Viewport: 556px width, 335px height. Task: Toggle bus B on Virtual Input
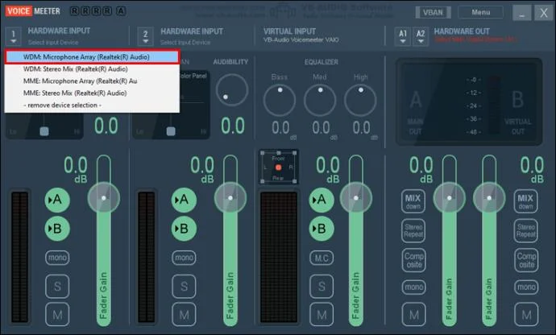(x=322, y=229)
